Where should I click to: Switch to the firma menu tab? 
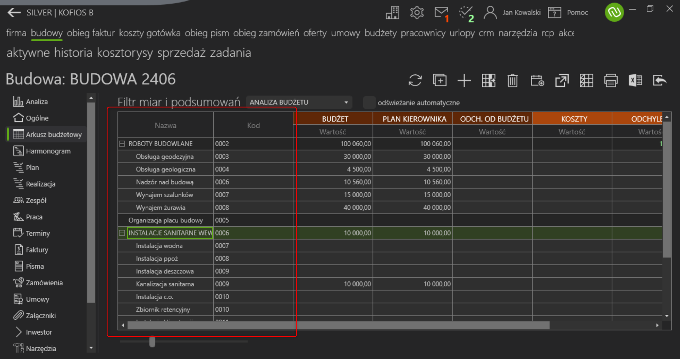(16, 33)
